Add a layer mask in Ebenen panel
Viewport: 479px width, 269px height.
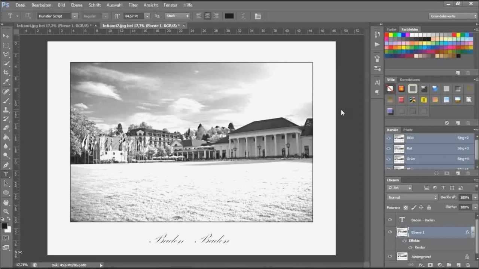pyautogui.click(x=430, y=265)
